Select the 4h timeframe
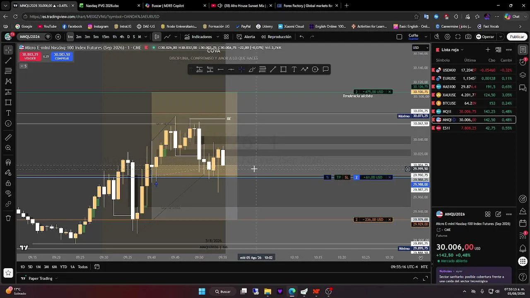530x298 pixels. pyautogui.click(x=122, y=37)
